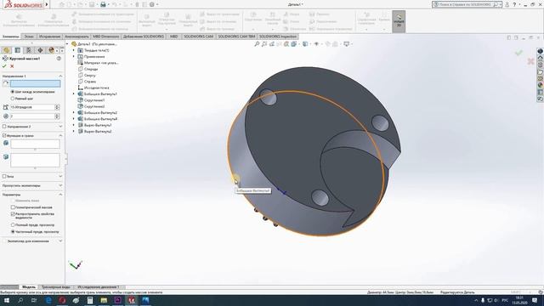Enable the Тела checkbox
Image resolution: width=544 pixels, height=306 pixels.
[x=4, y=176]
